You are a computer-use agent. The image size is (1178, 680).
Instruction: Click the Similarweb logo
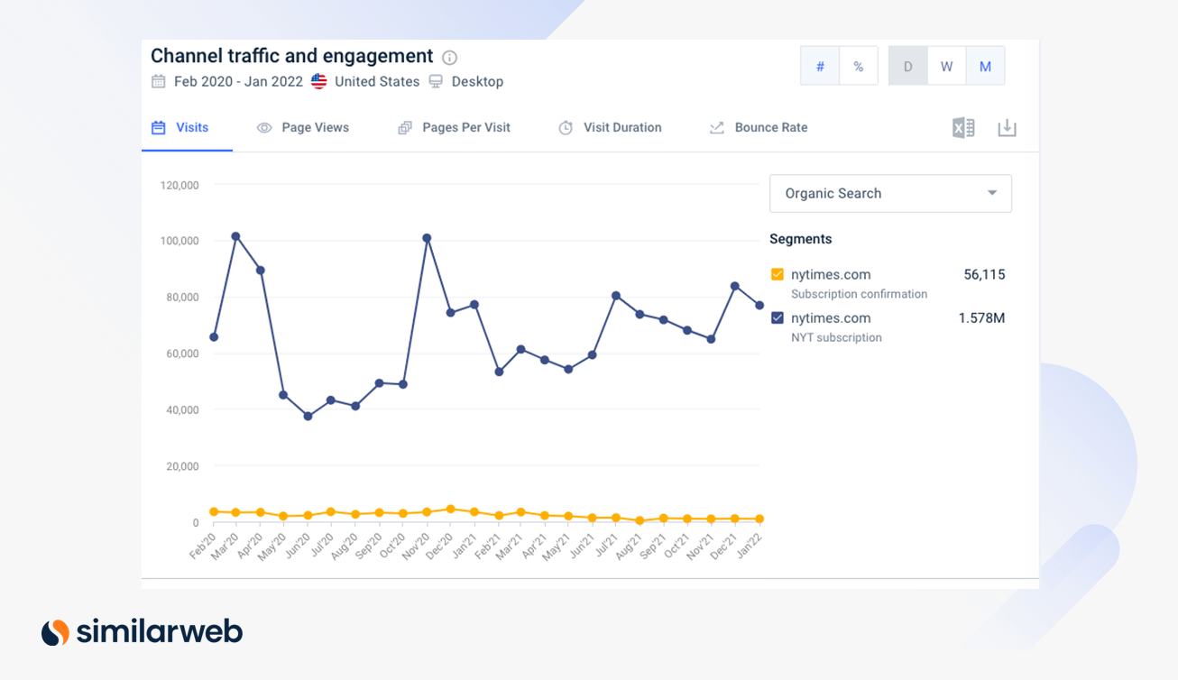click(x=141, y=631)
